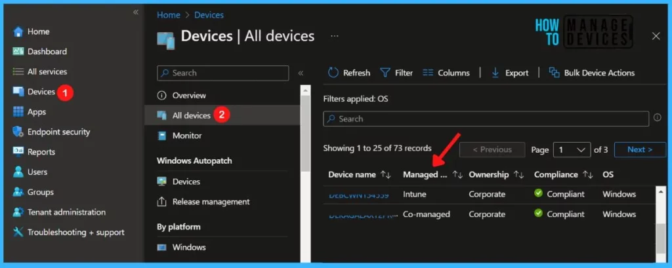Click the info icon beside the records search

tap(658, 118)
